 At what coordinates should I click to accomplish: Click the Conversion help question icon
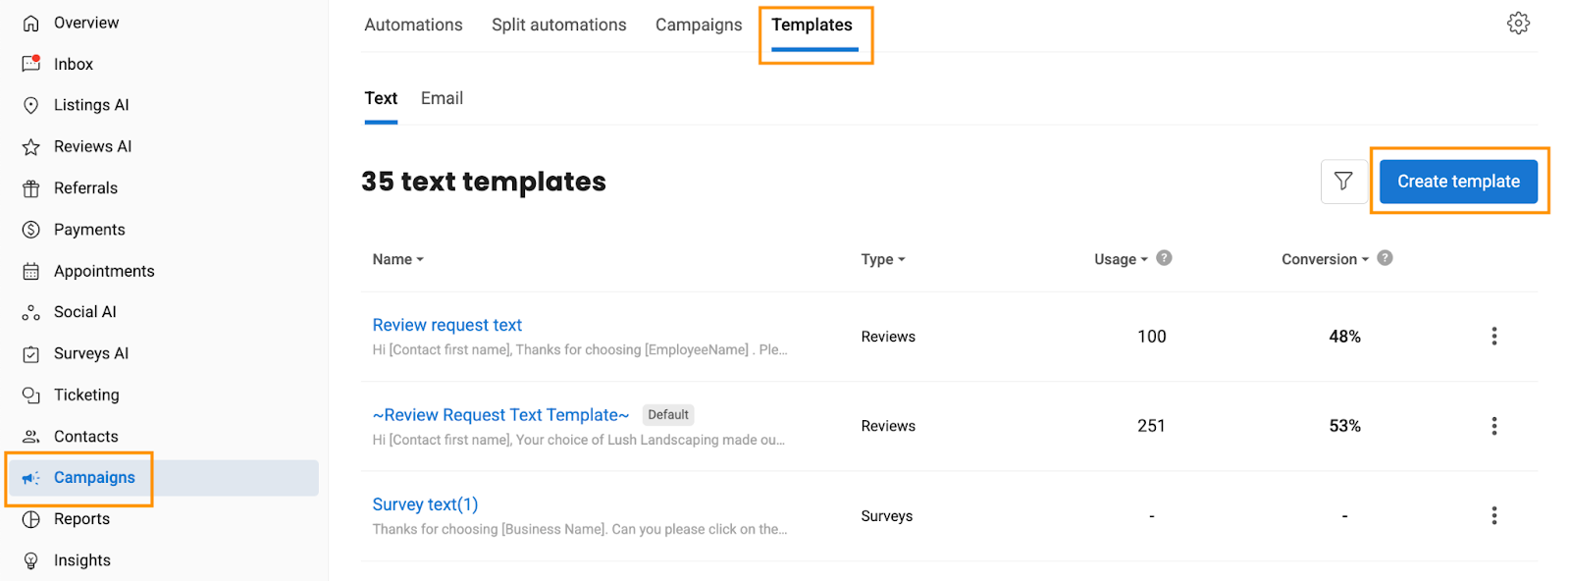tap(1385, 258)
